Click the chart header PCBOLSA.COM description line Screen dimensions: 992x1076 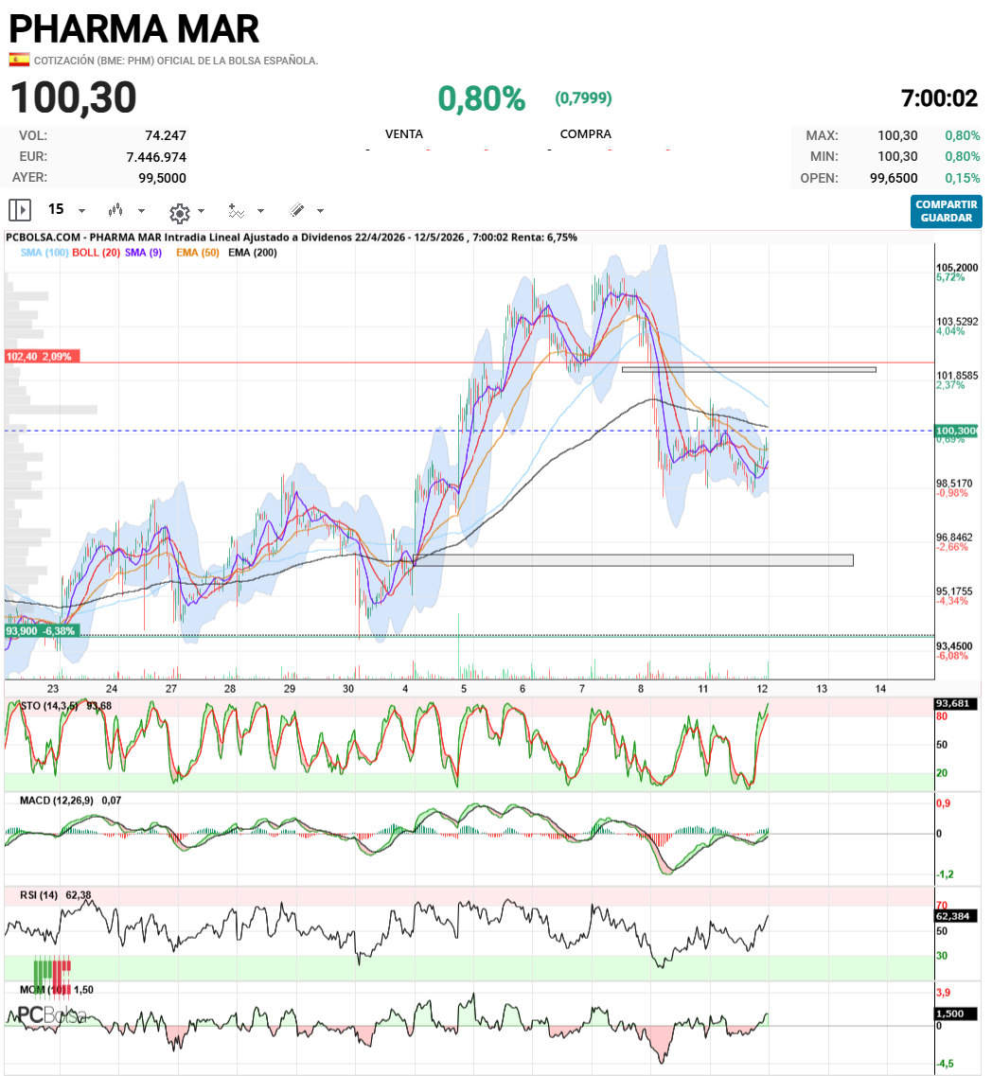click(292, 238)
